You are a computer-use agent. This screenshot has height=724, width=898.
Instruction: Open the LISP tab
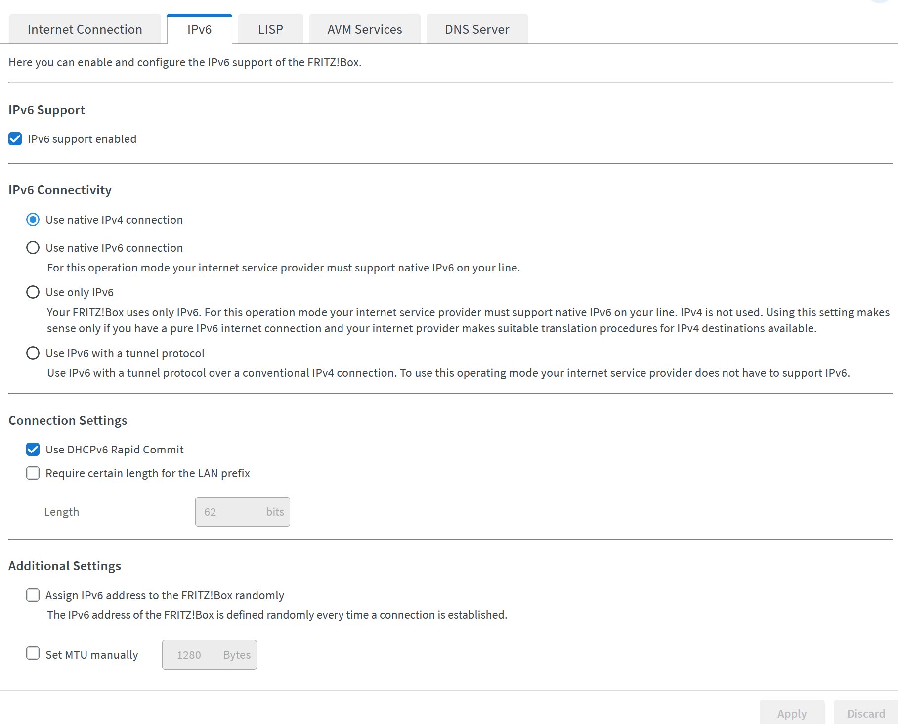pyautogui.click(x=271, y=29)
